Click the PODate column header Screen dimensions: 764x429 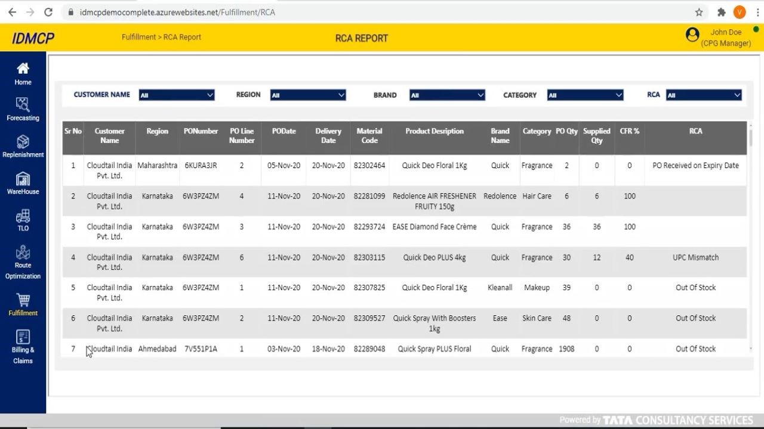[x=284, y=131]
